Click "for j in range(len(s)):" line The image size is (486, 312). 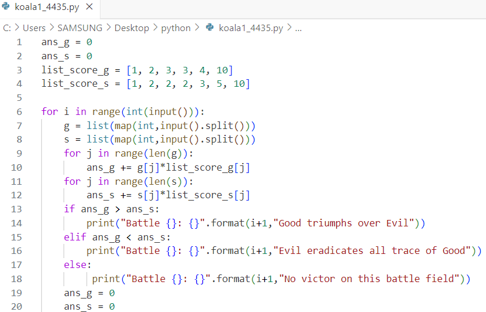coord(129,181)
